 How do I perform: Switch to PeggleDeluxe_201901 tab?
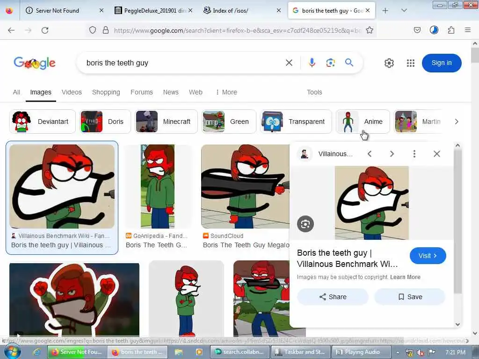coord(153,11)
